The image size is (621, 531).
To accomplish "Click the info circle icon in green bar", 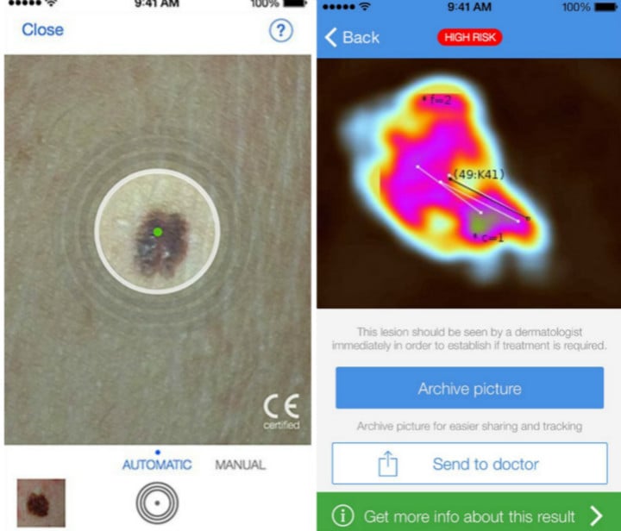I will pyautogui.click(x=342, y=515).
